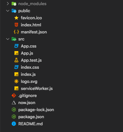Click the HTML5 icon next to index.html

16,25
